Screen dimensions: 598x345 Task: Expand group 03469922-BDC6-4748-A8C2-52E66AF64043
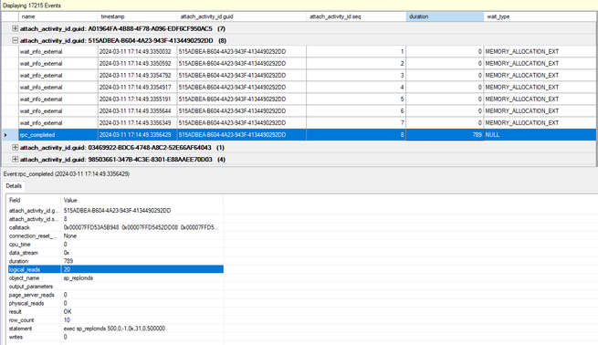pyautogui.click(x=15, y=148)
